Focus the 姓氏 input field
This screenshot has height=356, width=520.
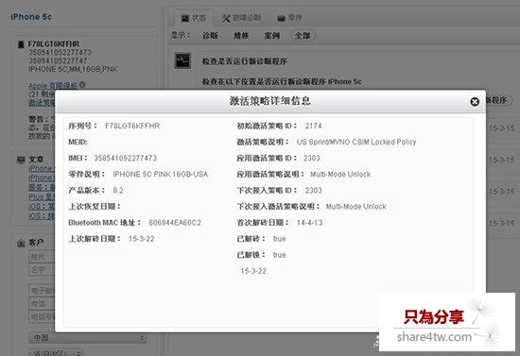pyautogui.click(x=42, y=257)
